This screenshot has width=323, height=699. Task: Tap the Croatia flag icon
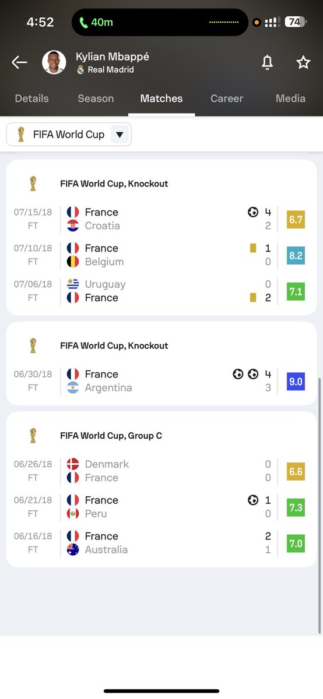click(x=73, y=226)
